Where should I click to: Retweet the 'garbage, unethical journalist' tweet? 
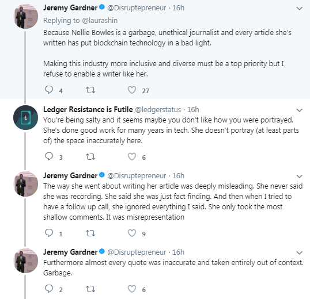[x=90, y=90]
